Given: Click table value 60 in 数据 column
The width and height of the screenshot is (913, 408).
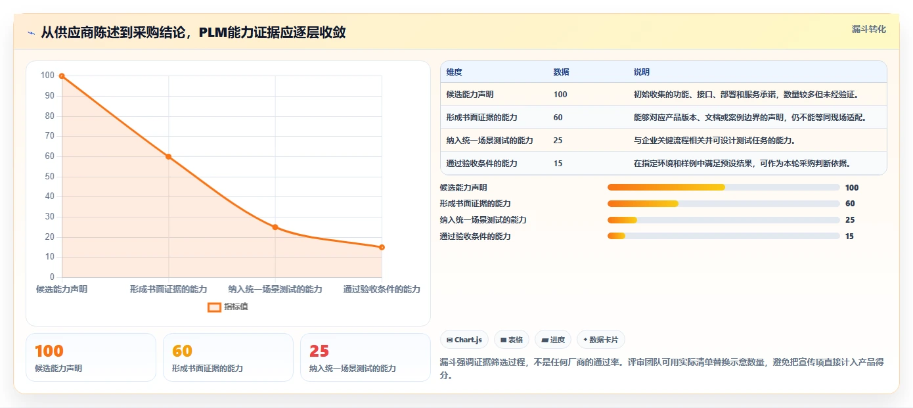Looking at the screenshot, I should (558, 118).
